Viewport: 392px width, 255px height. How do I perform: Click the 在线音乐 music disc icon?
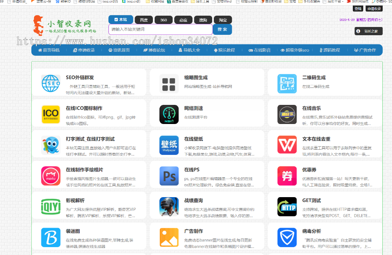[x=287, y=114]
